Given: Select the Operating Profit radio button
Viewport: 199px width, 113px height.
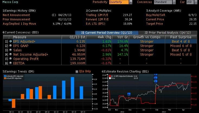Looking at the screenshot, I should click(11, 59).
